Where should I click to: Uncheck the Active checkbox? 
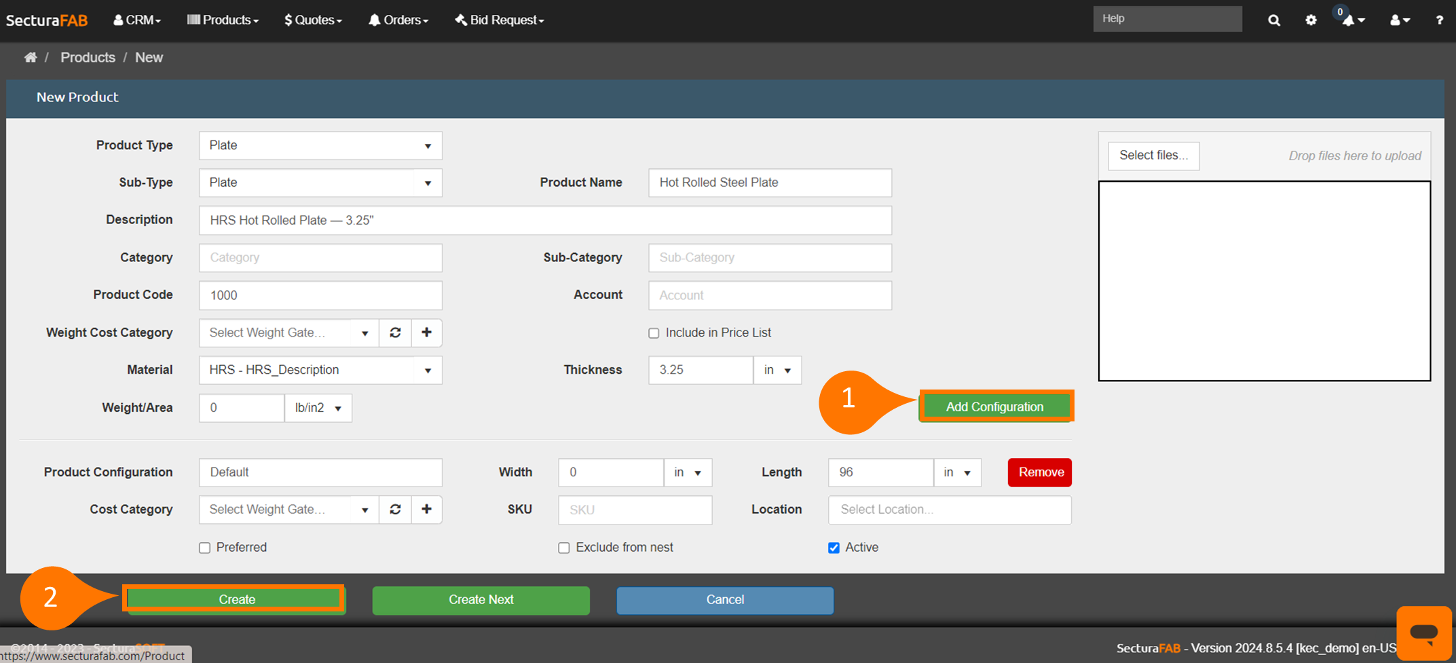tap(834, 548)
